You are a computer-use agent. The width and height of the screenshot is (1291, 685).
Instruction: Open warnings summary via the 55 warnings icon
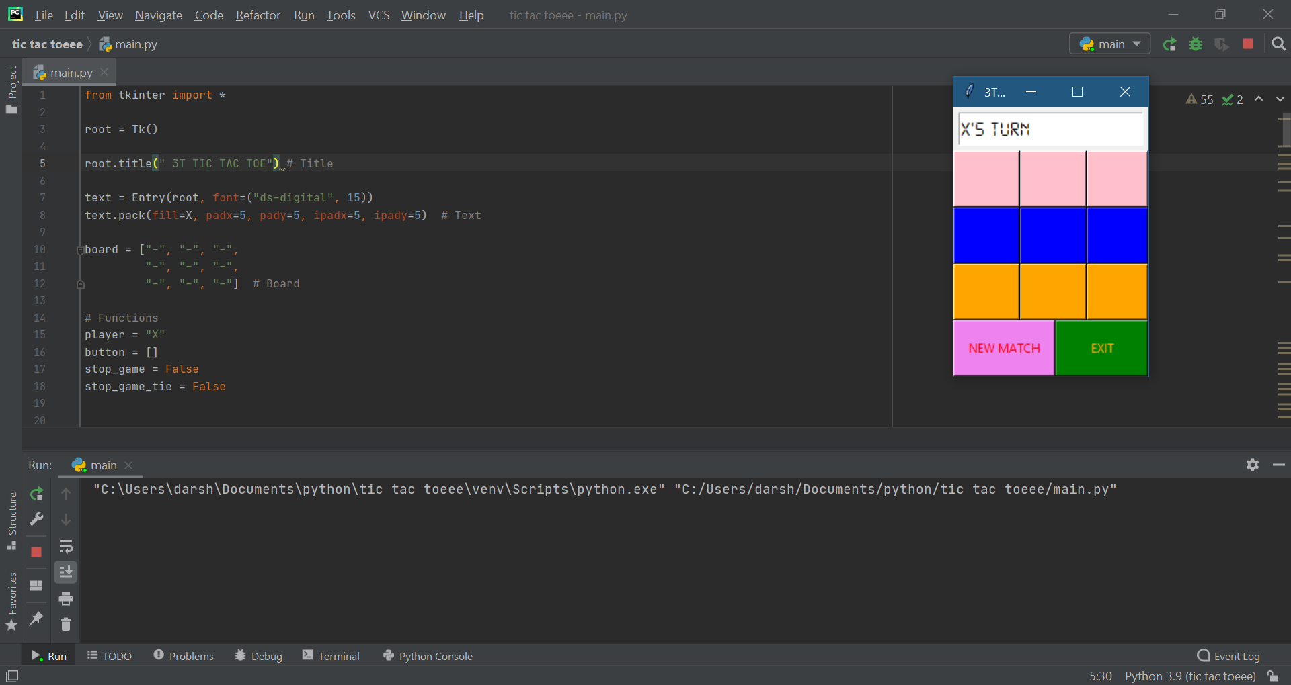[x=1200, y=99]
